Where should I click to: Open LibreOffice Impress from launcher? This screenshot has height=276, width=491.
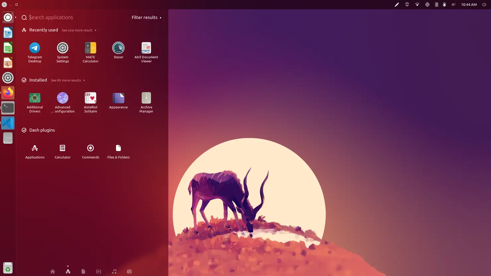pyautogui.click(x=8, y=63)
